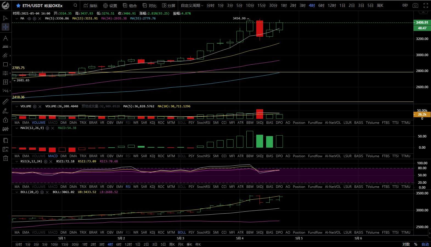
Task: Select KDJ in the volume panel indicator row
Action: click(x=152, y=123)
